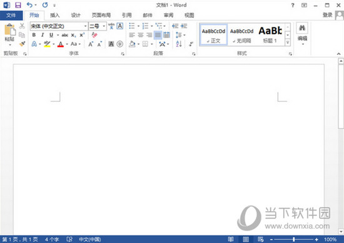
Task: Toggle justified alignment
Action: point(158,35)
